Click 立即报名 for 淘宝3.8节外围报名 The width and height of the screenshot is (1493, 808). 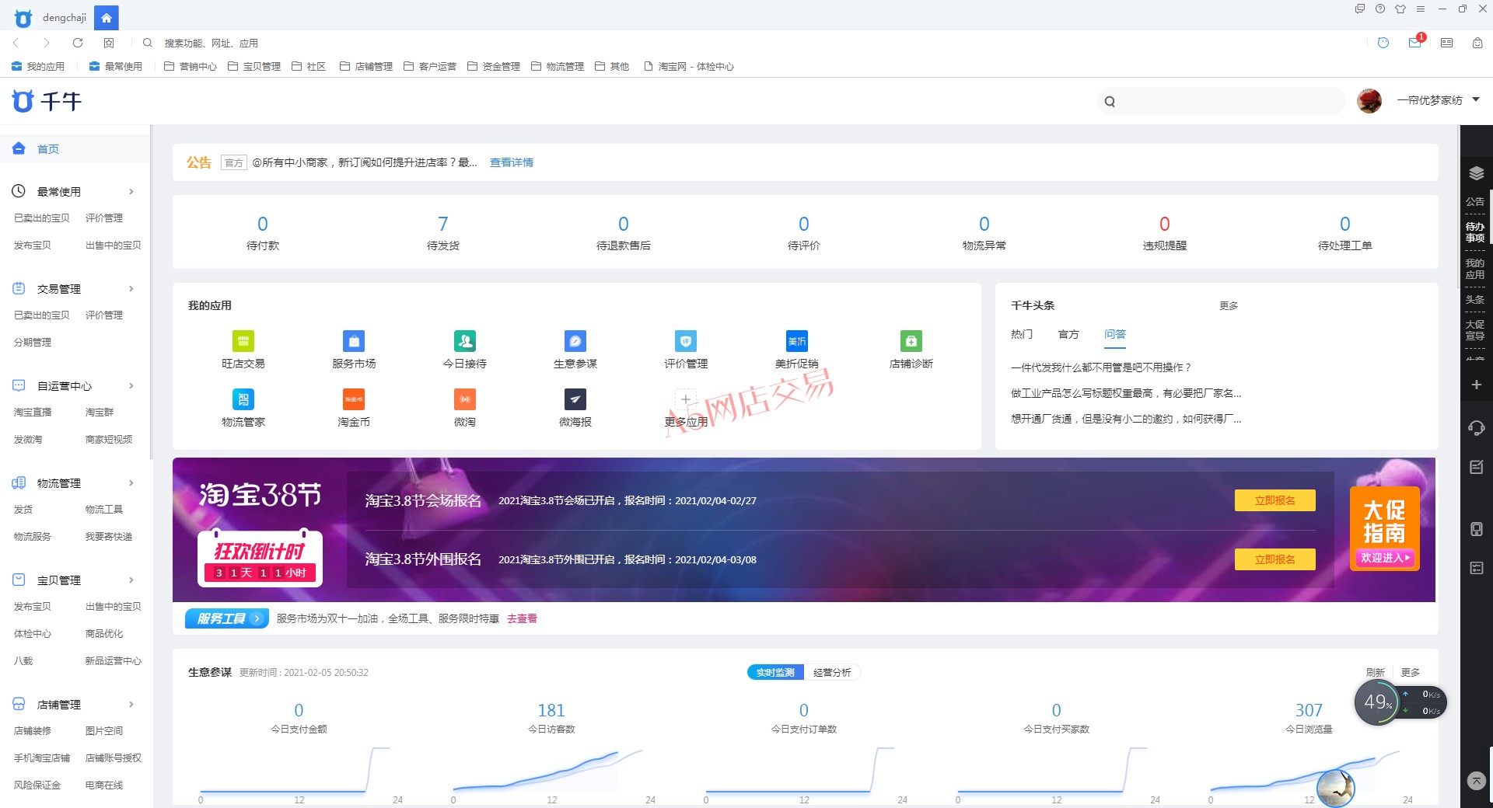pos(1275,559)
